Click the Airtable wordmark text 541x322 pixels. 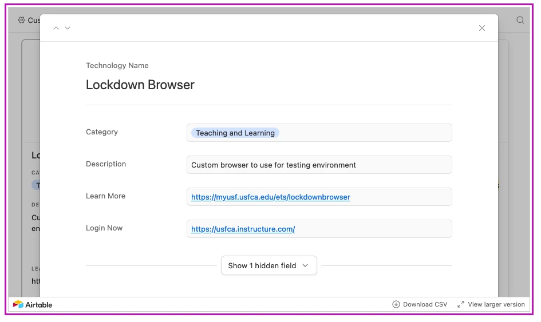[x=39, y=305]
